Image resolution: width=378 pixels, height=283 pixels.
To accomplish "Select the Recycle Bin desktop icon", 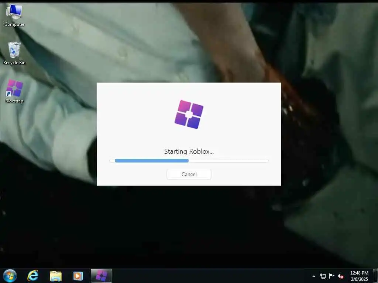I will (x=14, y=53).
